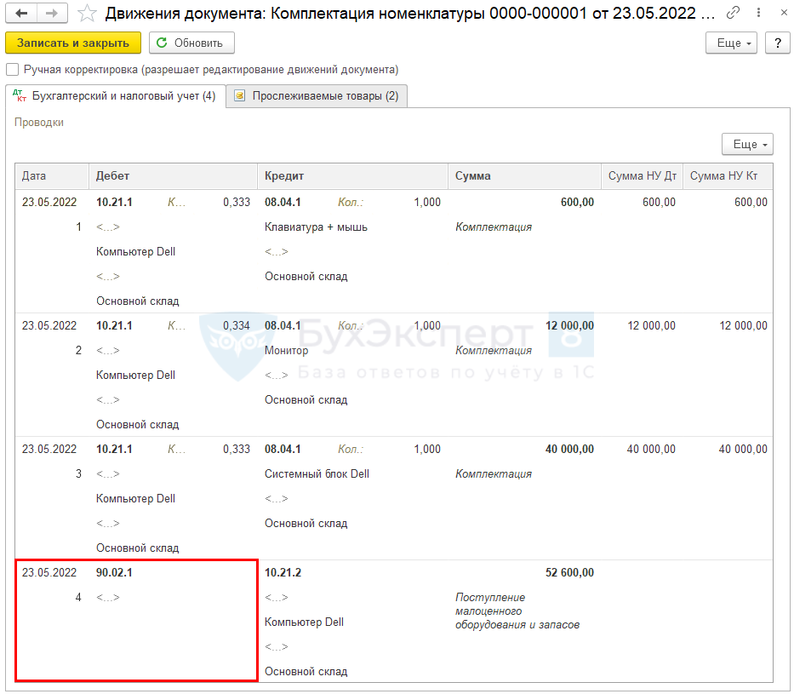Image resolution: width=794 pixels, height=694 pixels.
Task: Select the Клавиатура + мышь credit cell
Action: click(x=316, y=227)
